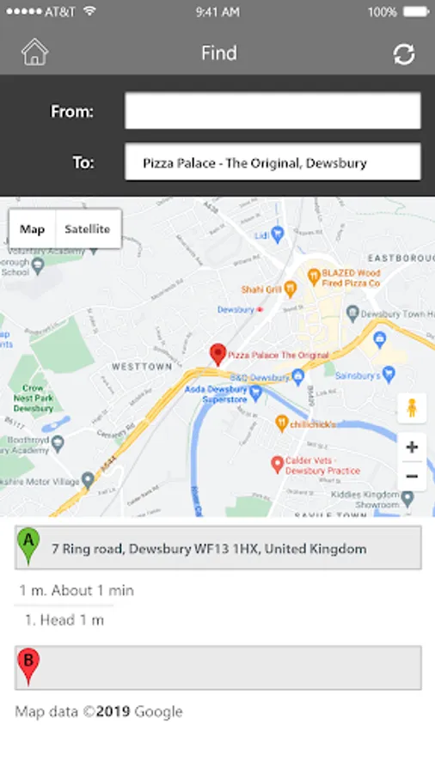435x773 pixels.
Task: Click the chillichick's restaurant marker
Action: click(281, 423)
